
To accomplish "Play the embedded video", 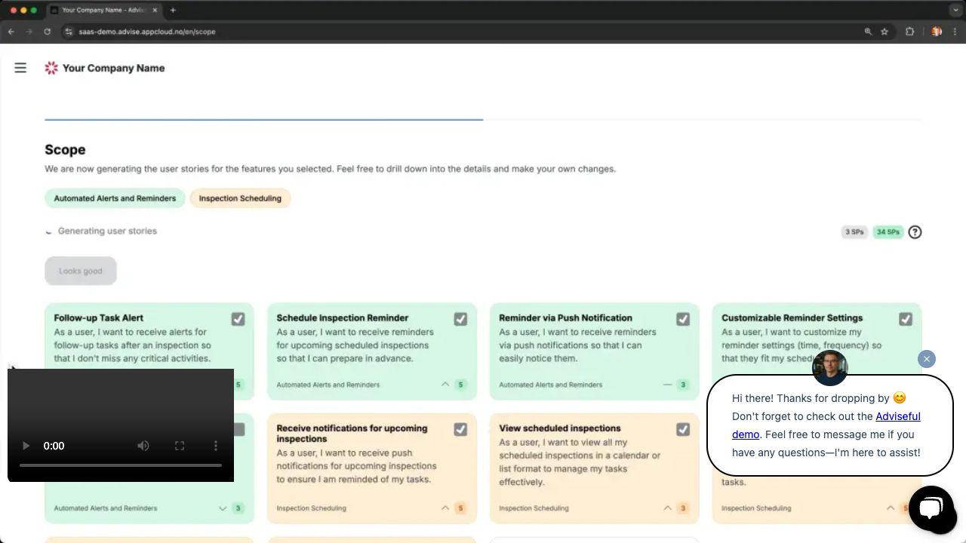I will [x=26, y=446].
